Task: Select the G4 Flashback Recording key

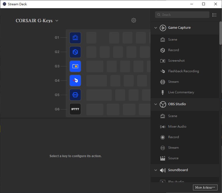Action: [75, 81]
